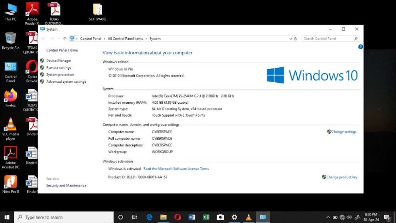Click the System breadcrumb segment
Viewport: 396px width, 223px height.
click(x=155, y=39)
